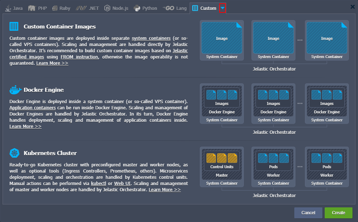Click the first Docker Engine container thumbnail
Viewport: 358px width, 222px height.
tap(222, 104)
